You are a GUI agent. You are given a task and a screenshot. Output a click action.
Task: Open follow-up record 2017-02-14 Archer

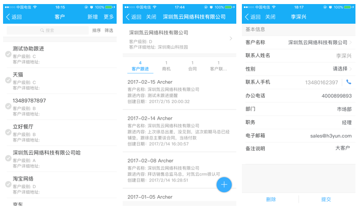(180, 131)
